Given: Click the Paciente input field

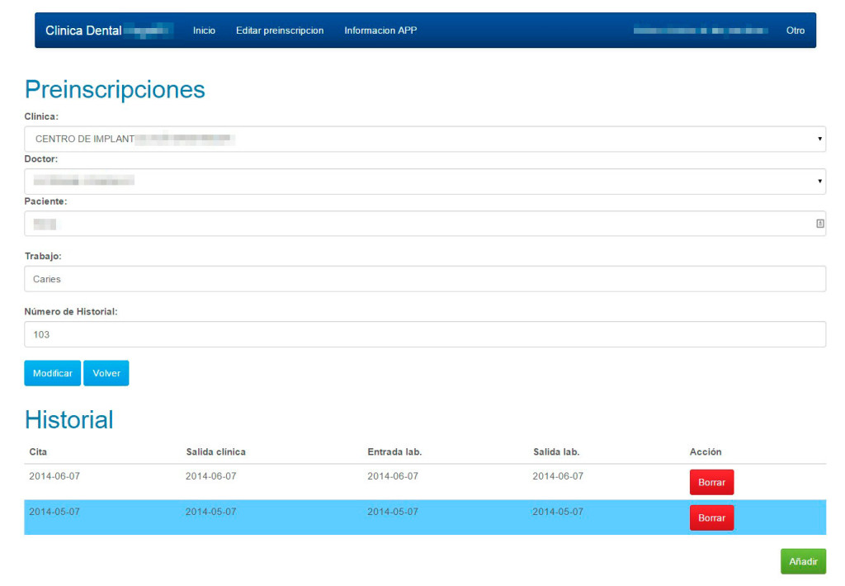Looking at the screenshot, I should pyautogui.click(x=417, y=224).
